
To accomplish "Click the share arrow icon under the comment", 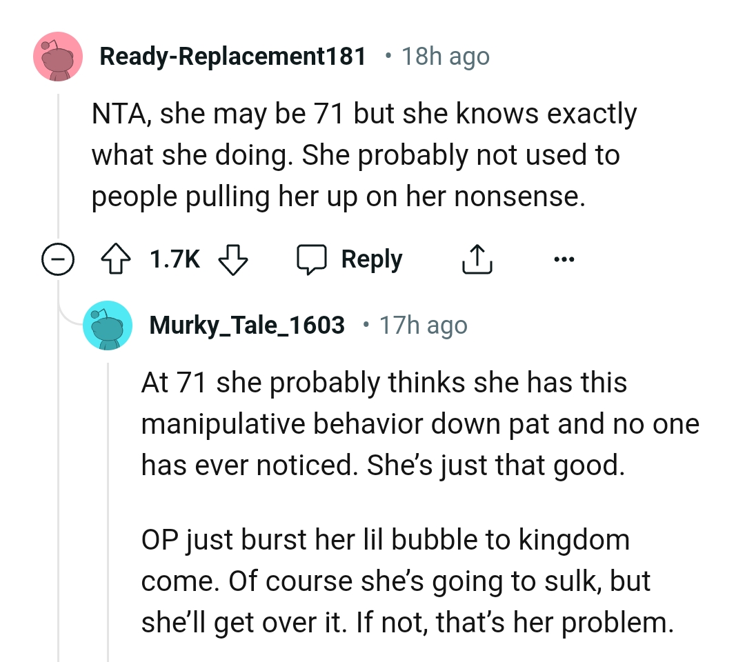I will [477, 259].
